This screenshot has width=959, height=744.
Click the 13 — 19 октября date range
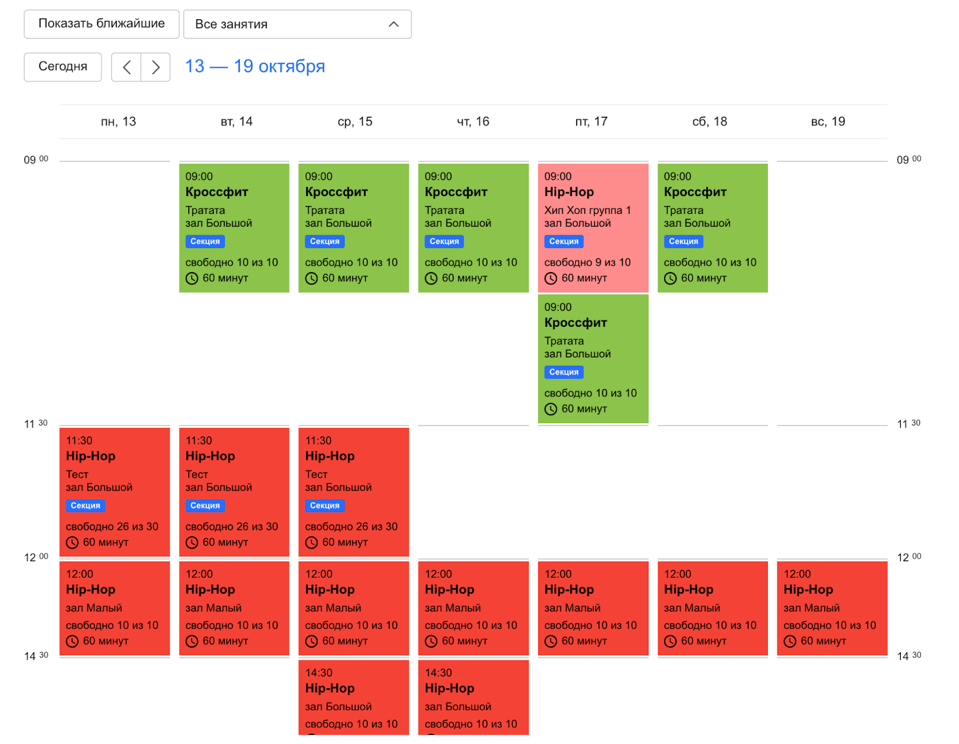coord(255,67)
